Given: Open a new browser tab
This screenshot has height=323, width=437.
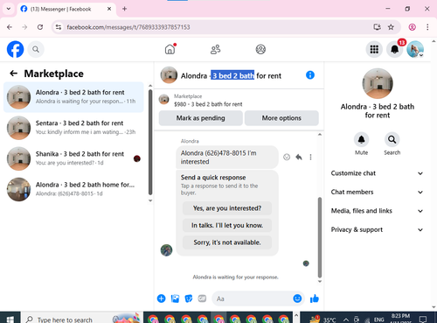Looking at the screenshot, I should coord(124,9).
